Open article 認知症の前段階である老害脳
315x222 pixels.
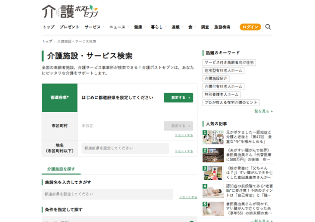(249, 191)
